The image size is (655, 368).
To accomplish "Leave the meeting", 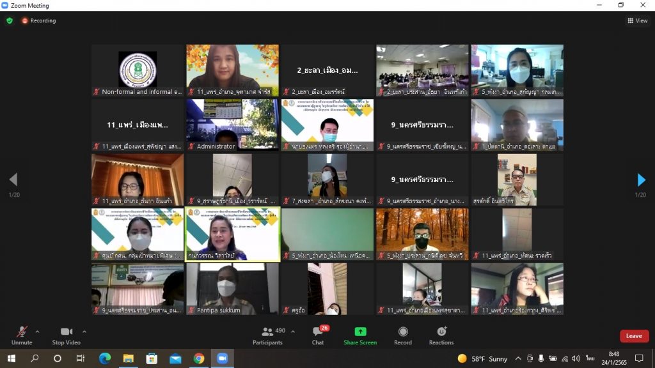I will (x=634, y=336).
